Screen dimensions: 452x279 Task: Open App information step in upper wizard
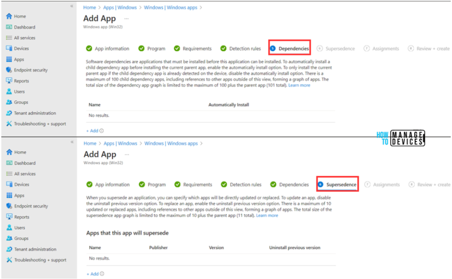click(108, 49)
